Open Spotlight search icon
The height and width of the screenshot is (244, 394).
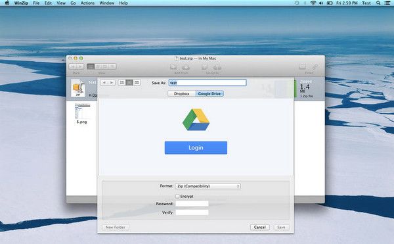[x=378, y=3]
